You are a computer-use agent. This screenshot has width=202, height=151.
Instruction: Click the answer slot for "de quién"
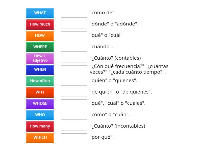[x=74, y=92]
